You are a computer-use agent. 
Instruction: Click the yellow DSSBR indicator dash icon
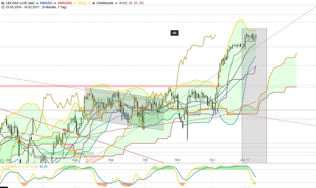tap(3, 167)
